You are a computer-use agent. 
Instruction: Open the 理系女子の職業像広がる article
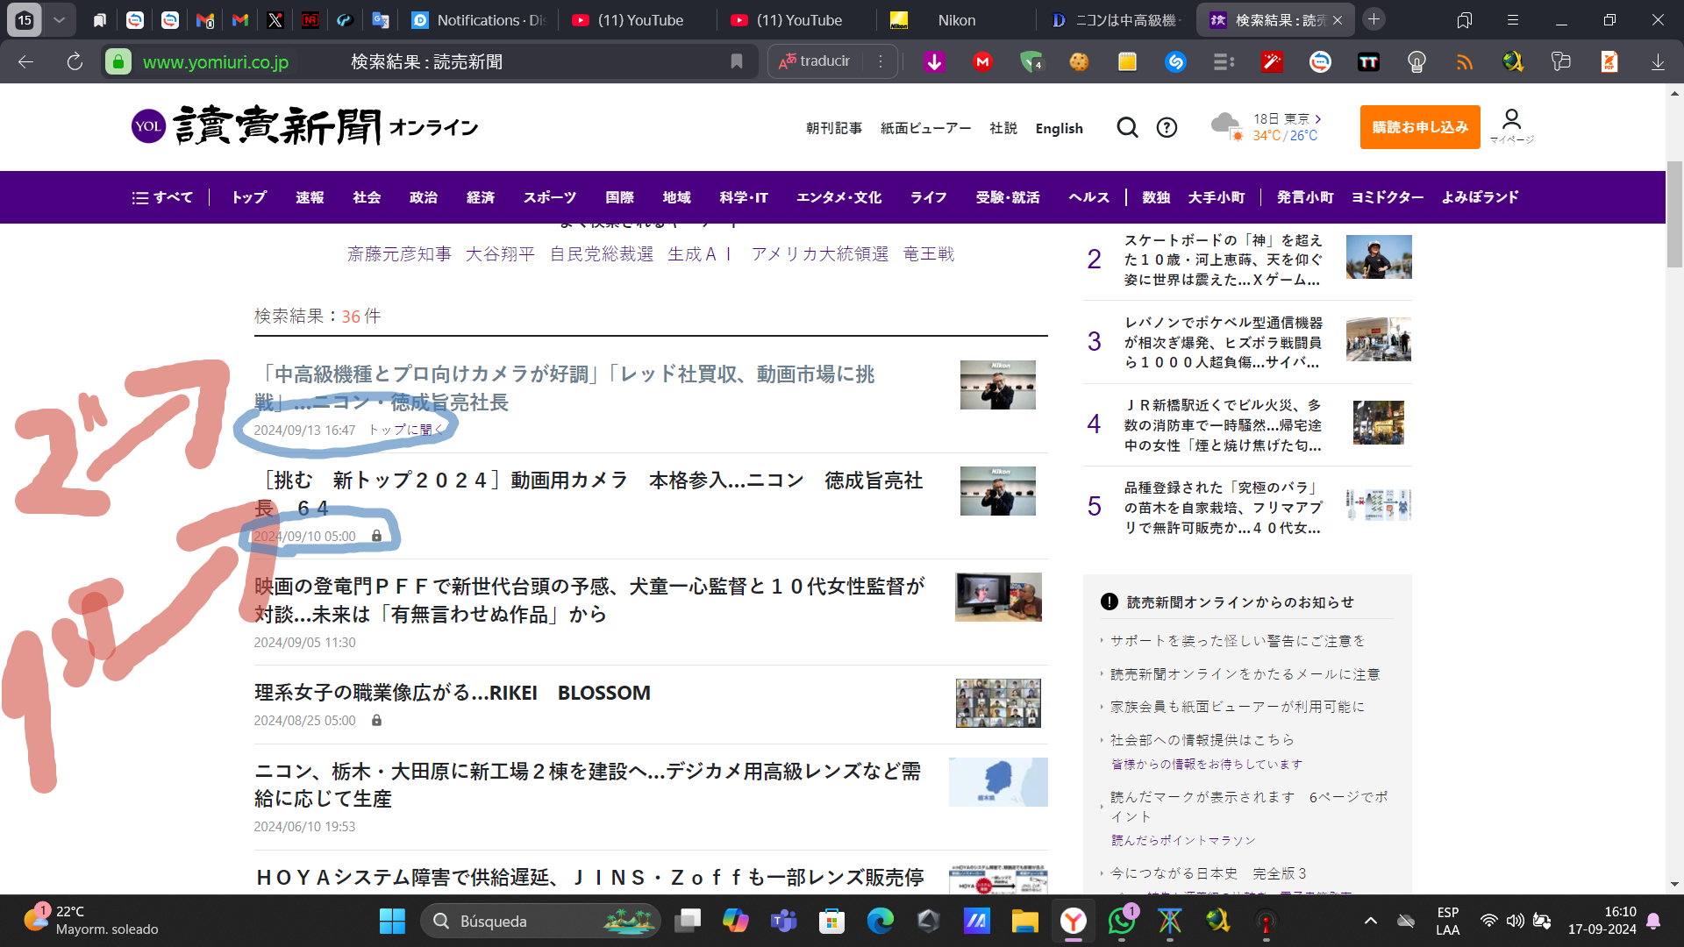coord(453,693)
